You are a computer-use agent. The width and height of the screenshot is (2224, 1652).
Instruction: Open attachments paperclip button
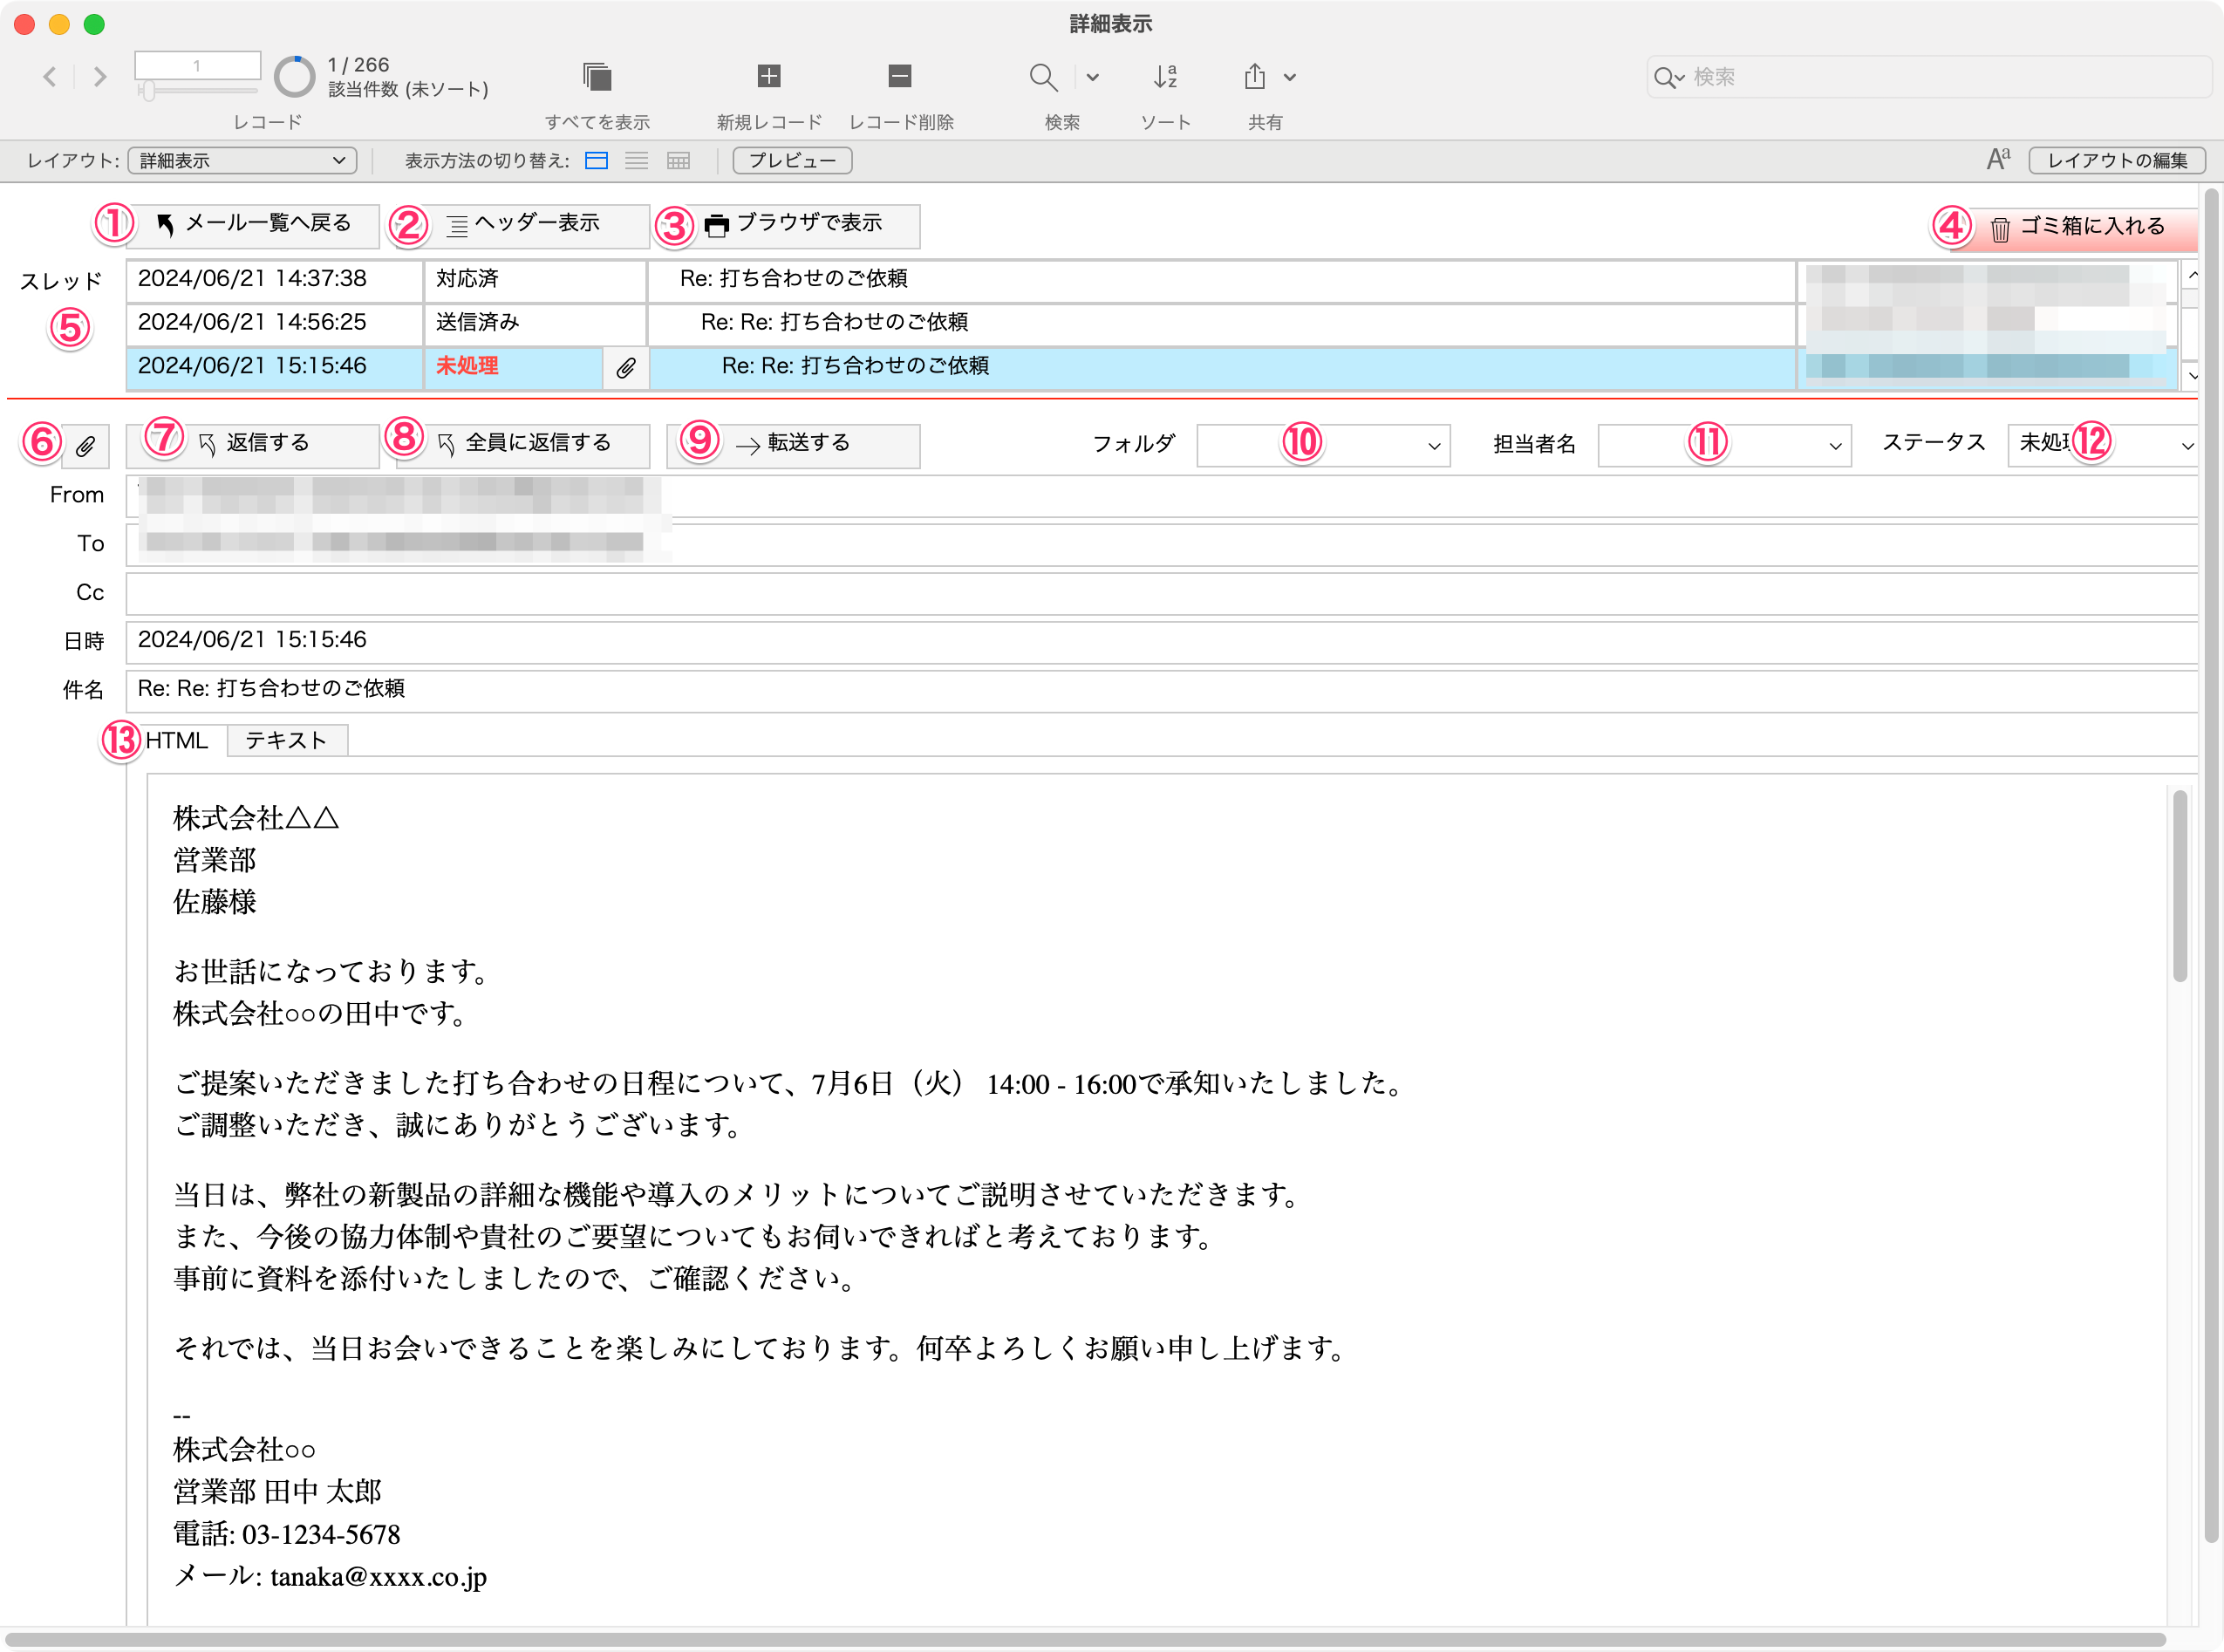[86, 446]
